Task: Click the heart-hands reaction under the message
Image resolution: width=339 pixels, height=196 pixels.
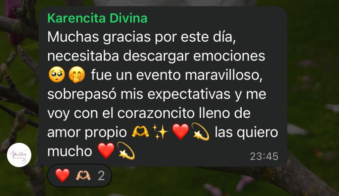Action: pyautogui.click(x=83, y=176)
